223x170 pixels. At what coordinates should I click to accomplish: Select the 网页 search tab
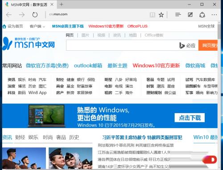[x=70, y=35]
